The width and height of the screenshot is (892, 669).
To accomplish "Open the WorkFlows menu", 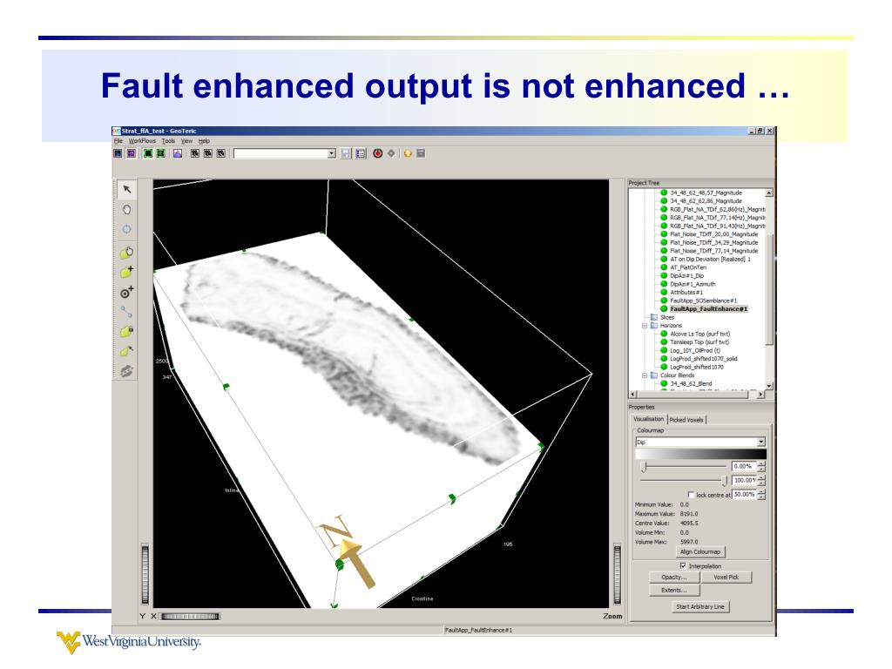I will (x=144, y=141).
